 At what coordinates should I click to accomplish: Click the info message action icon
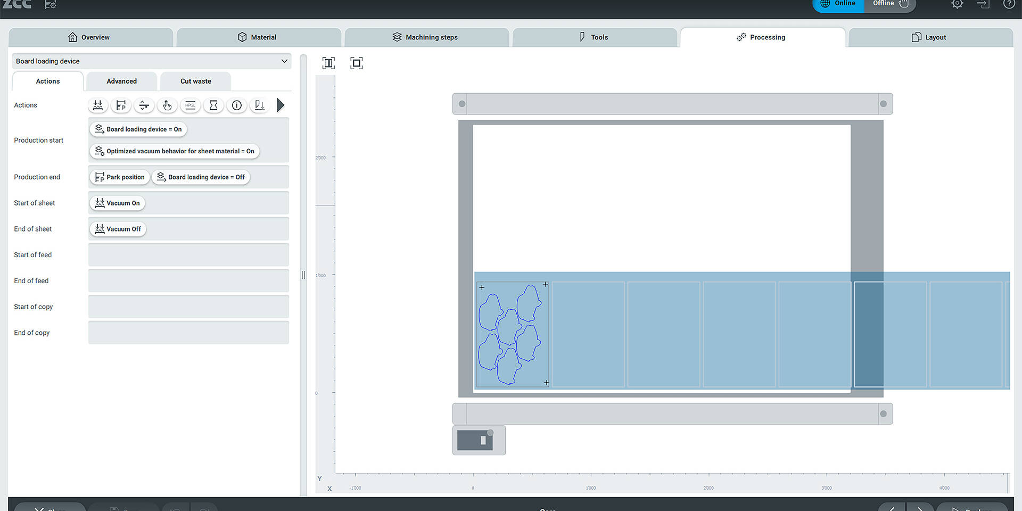click(x=237, y=105)
